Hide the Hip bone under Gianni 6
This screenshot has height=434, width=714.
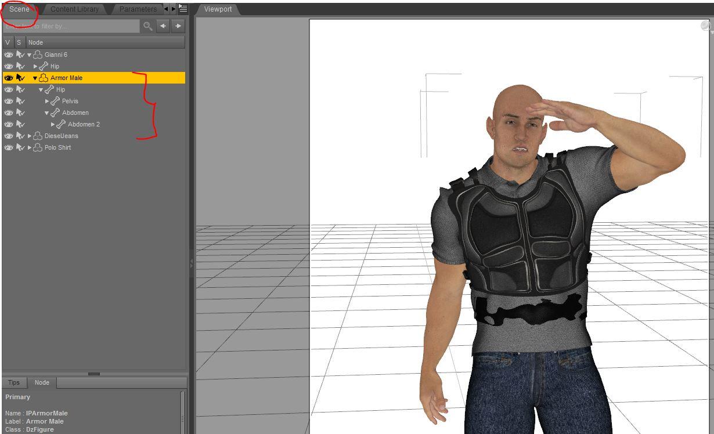click(8, 66)
